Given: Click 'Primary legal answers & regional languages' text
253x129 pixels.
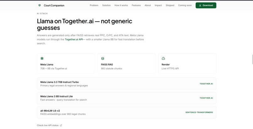Looking at the screenshot, I should (64, 86).
